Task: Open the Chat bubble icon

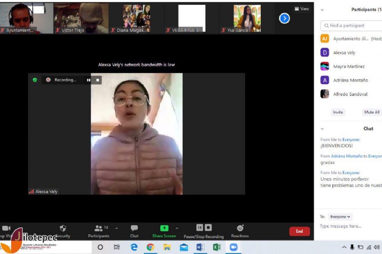Action: (x=134, y=228)
